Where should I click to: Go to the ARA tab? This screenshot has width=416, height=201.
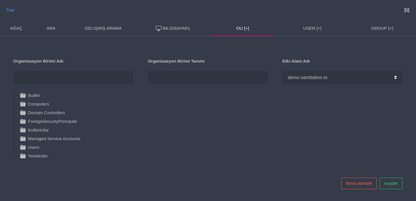pyautogui.click(x=51, y=28)
